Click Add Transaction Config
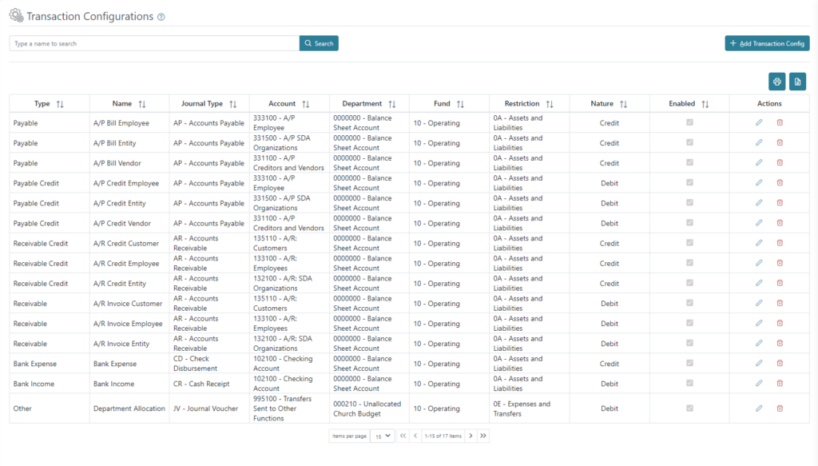Image resolution: width=818 pixels, height=466 pixels. [x=766, y=42]
